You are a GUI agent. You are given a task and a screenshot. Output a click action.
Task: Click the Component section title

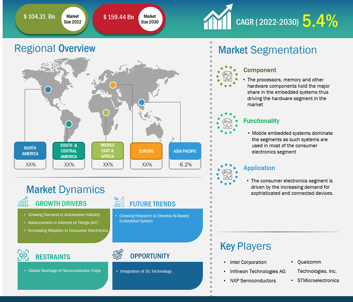[260, 70]
